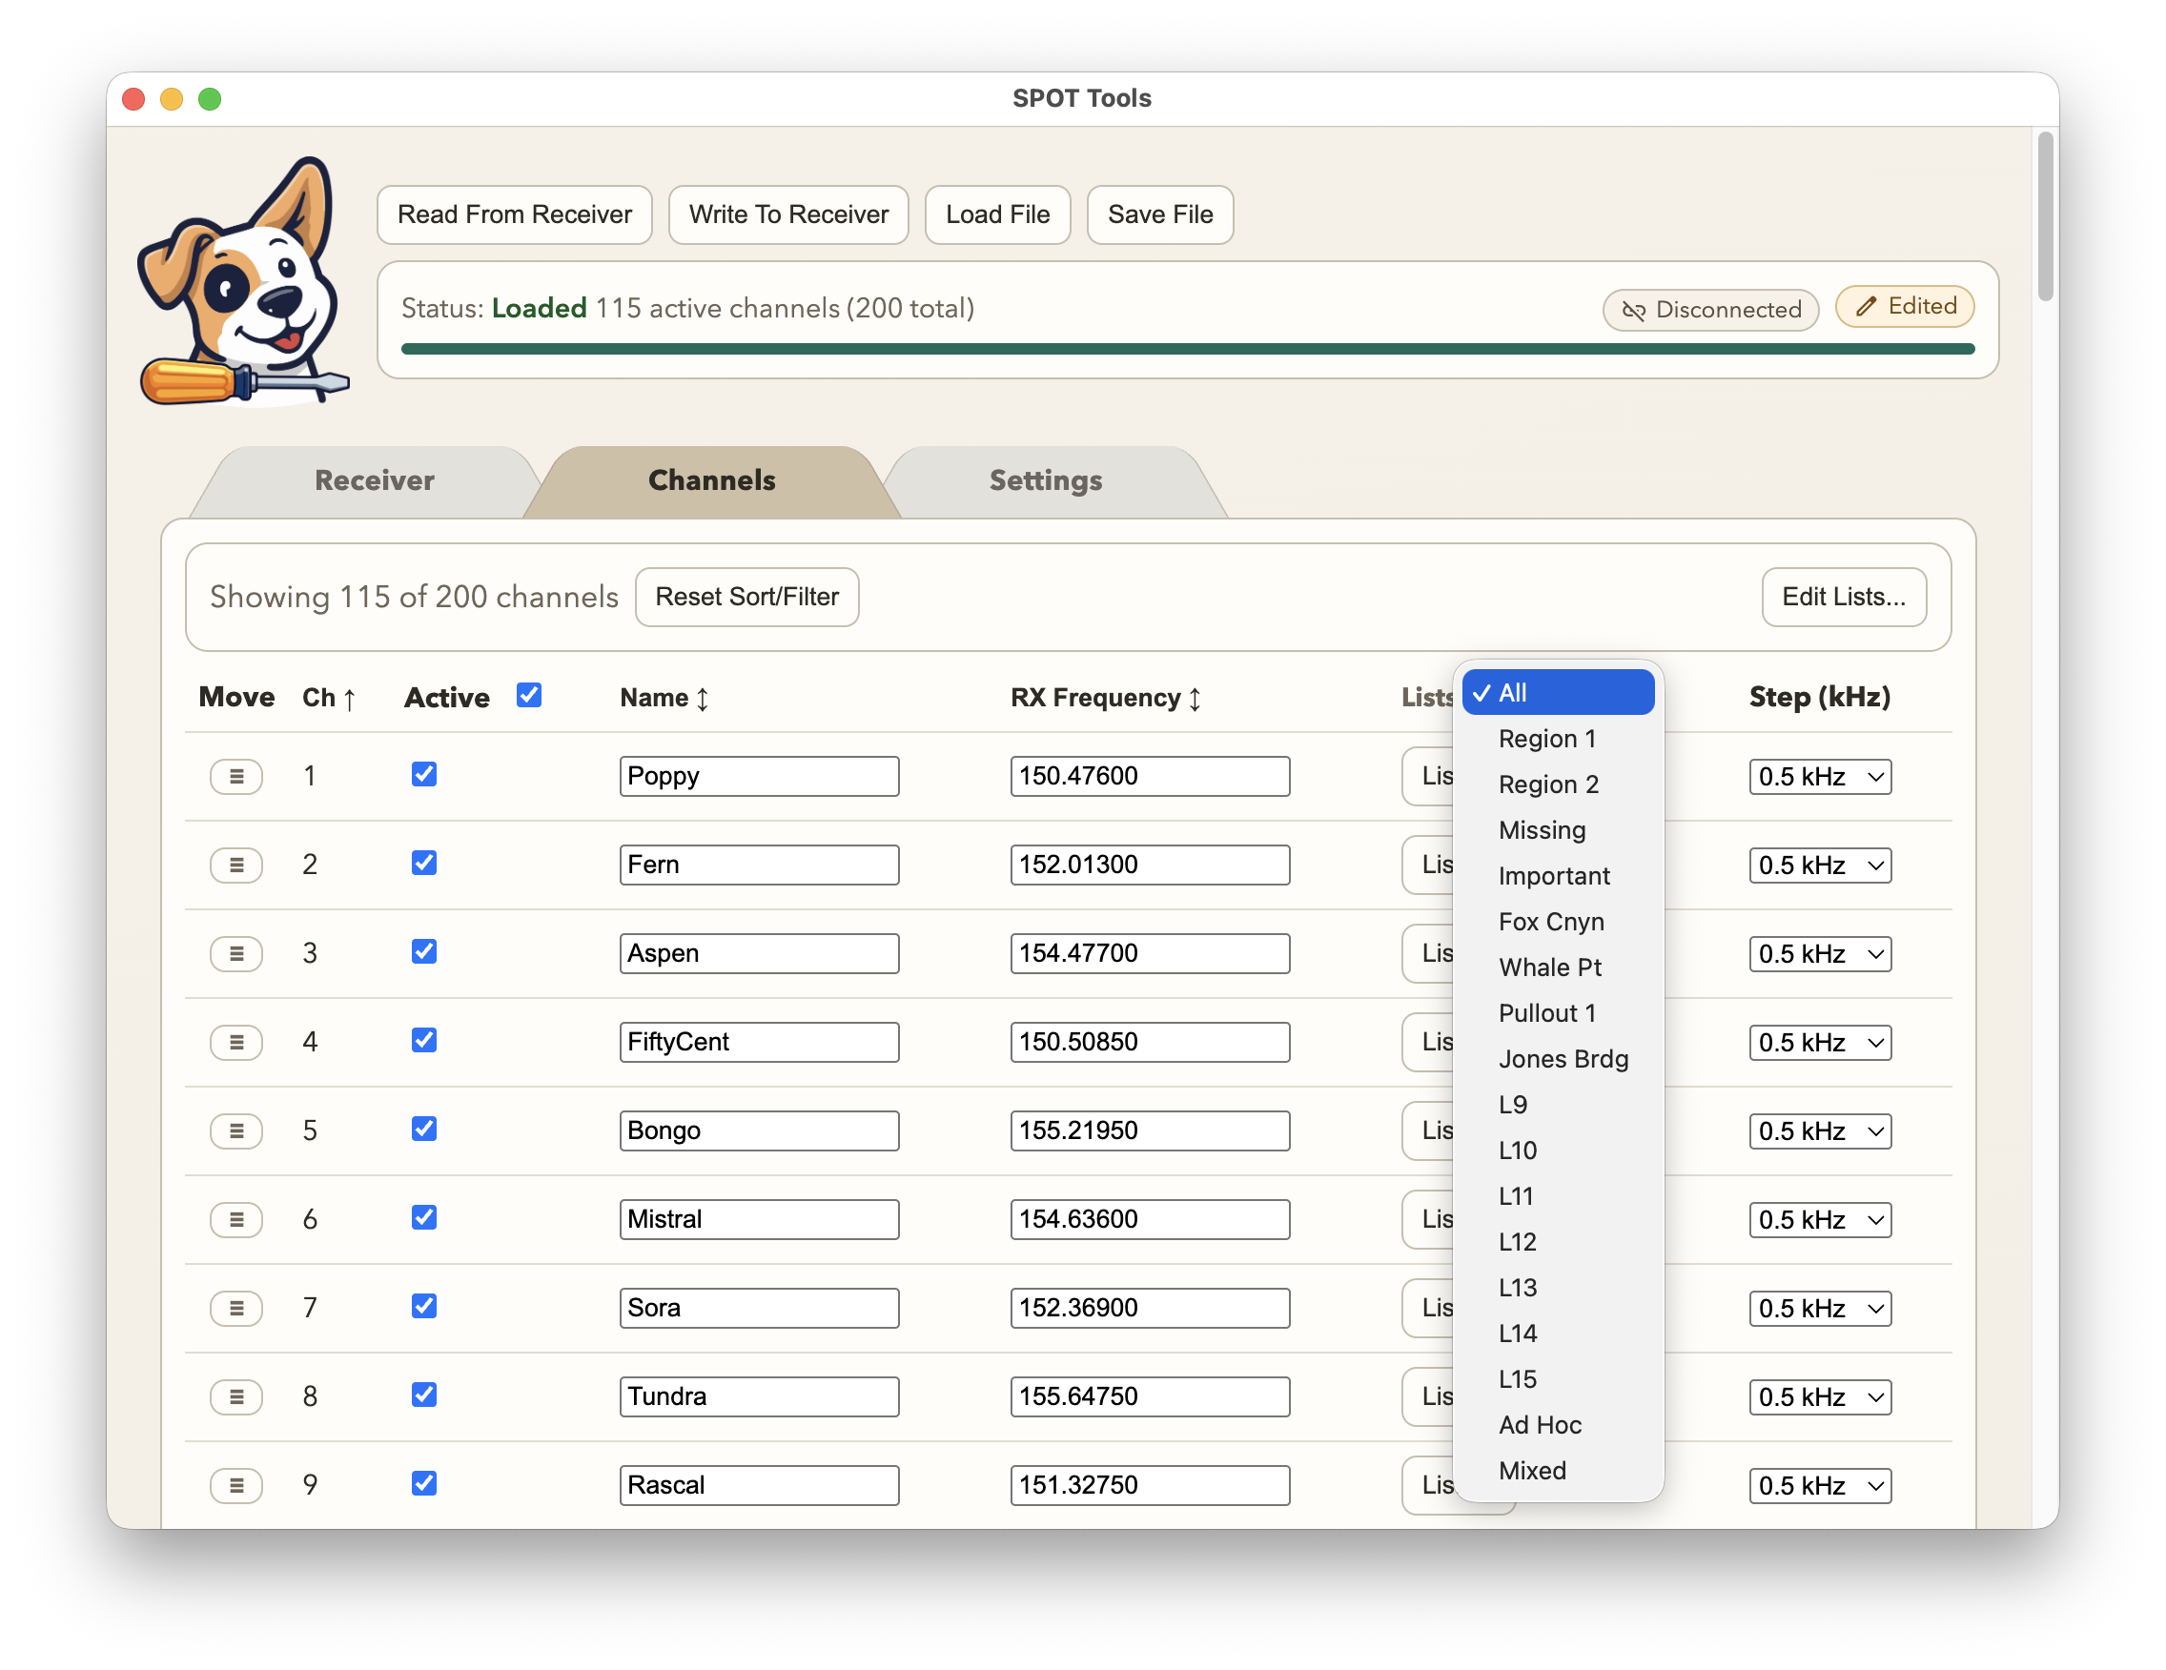Open the Step dropdown for channel 5
This screenshot has width=2166, height=1670.
(x=1819, y=1130)
